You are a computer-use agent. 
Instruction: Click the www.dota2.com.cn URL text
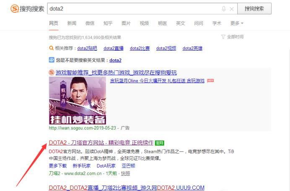tap(83, 173)
